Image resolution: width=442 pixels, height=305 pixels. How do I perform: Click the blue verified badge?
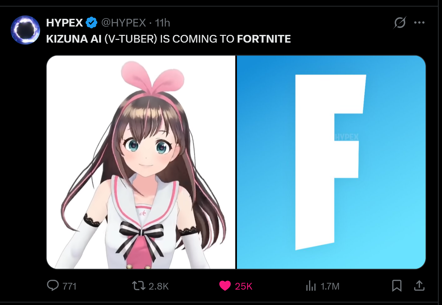[91, 23]
